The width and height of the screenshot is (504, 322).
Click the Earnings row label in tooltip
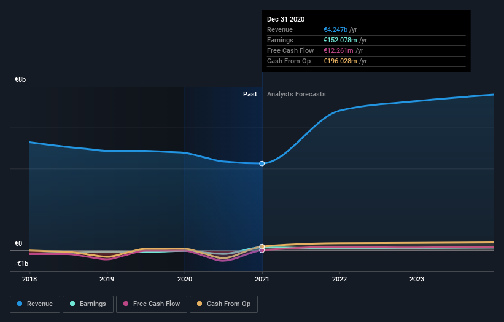coord(280,40)
